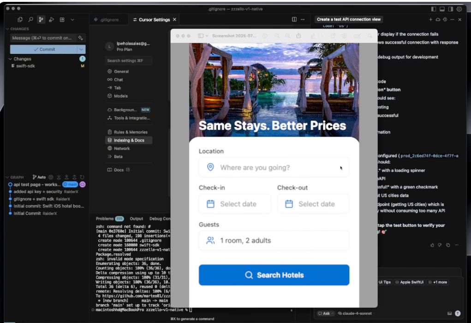This screenshot has height=323, width=471.
Task: Open Background agents settings marked NEW
Action: pyautogui.click(x=129, y=110)
